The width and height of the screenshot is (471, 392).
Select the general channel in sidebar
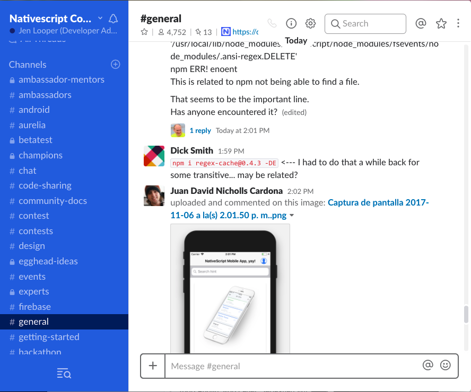(64, 322)
